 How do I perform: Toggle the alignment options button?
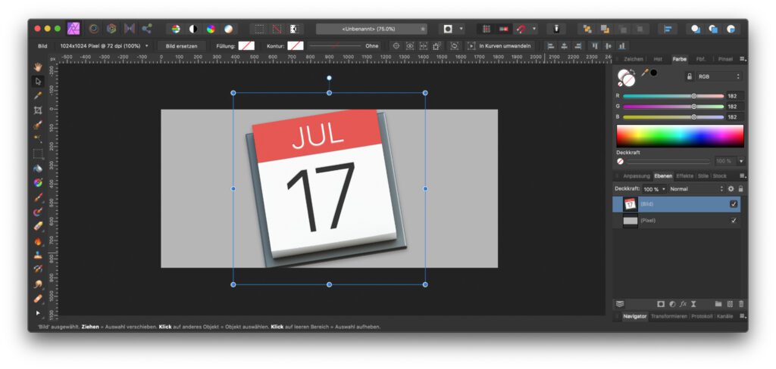668,29
